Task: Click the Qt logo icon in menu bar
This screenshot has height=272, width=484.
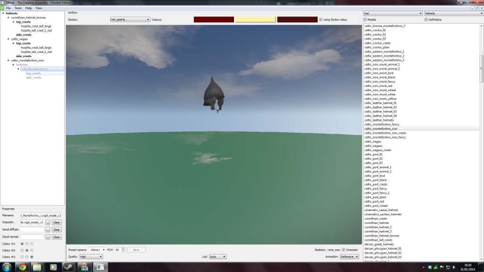Action: pos(2,8)
